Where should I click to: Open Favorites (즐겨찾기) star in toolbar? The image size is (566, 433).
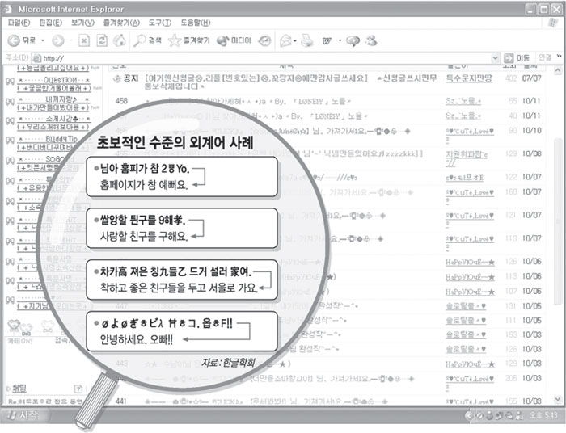tap(188, 40)
